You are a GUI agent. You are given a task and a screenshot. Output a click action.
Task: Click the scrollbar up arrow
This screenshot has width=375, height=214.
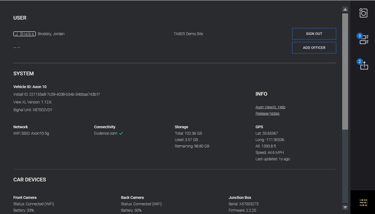coord(345,8)
